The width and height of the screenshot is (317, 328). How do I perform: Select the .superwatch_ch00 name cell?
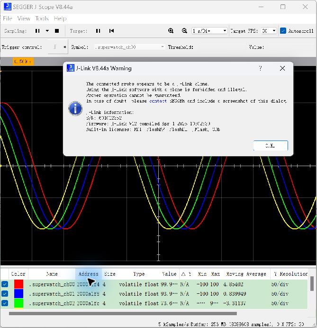point(52,284)
